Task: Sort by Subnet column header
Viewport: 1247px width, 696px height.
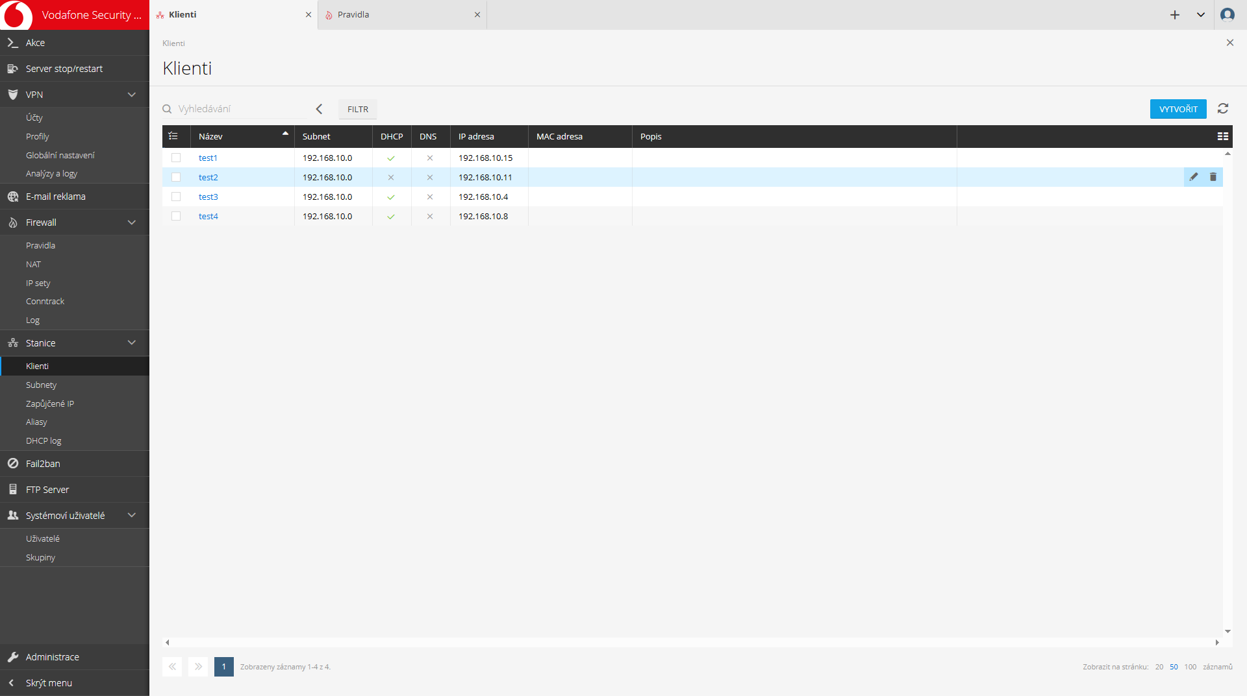Action: coord(333,136)
